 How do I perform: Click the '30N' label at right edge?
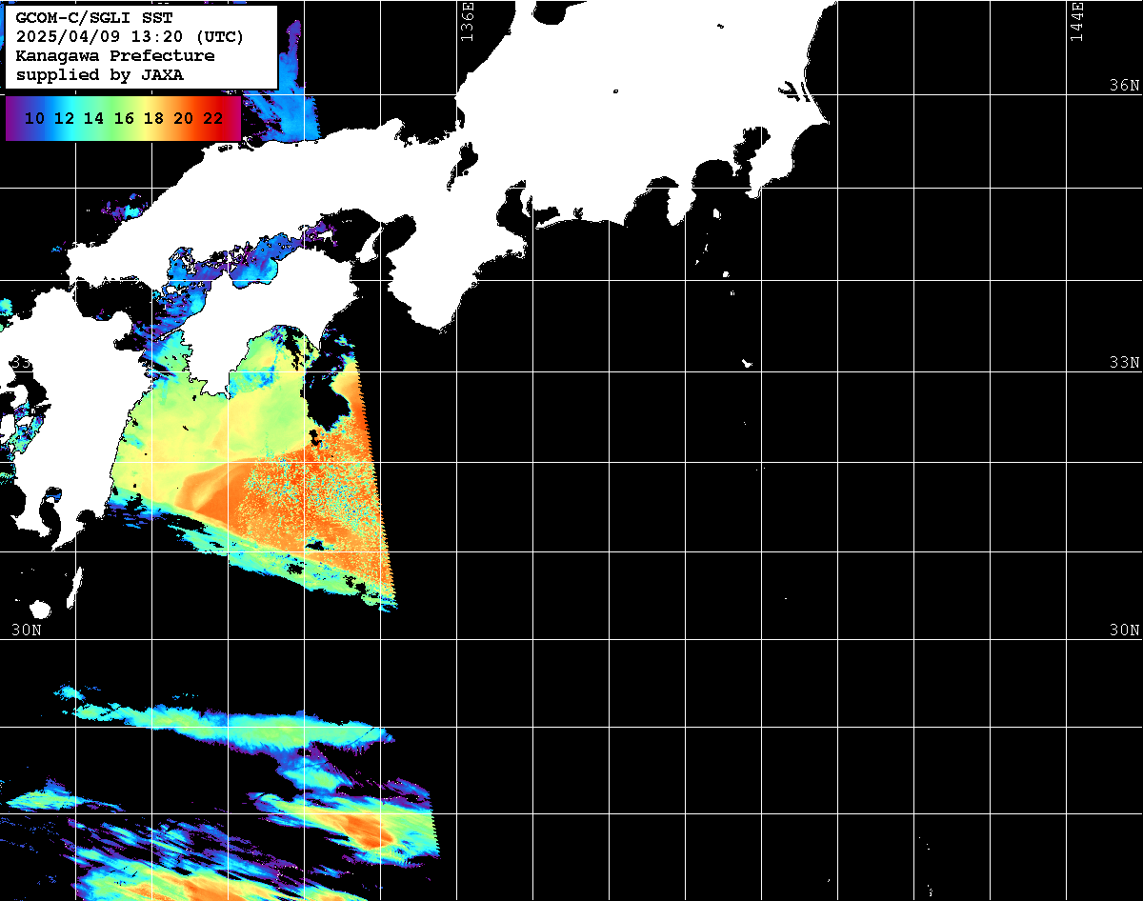(x=1125, y=631)
